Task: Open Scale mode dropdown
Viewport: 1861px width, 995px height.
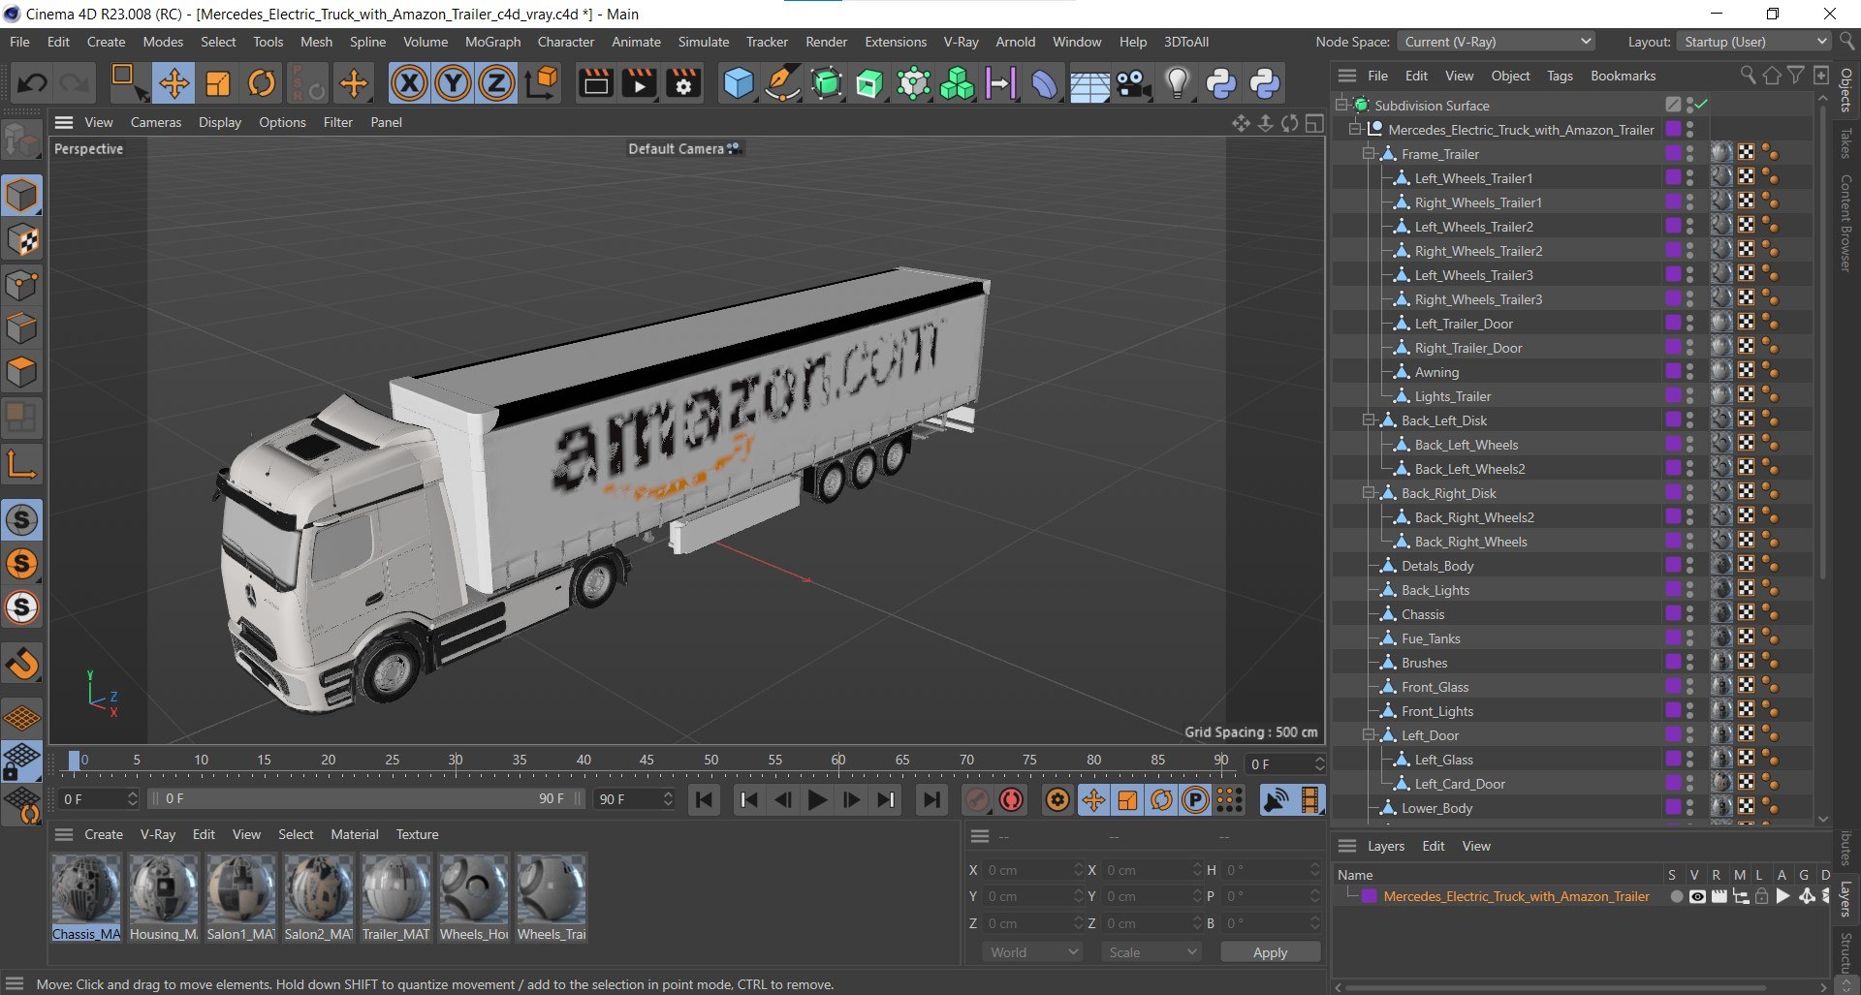Action: 1151,952
